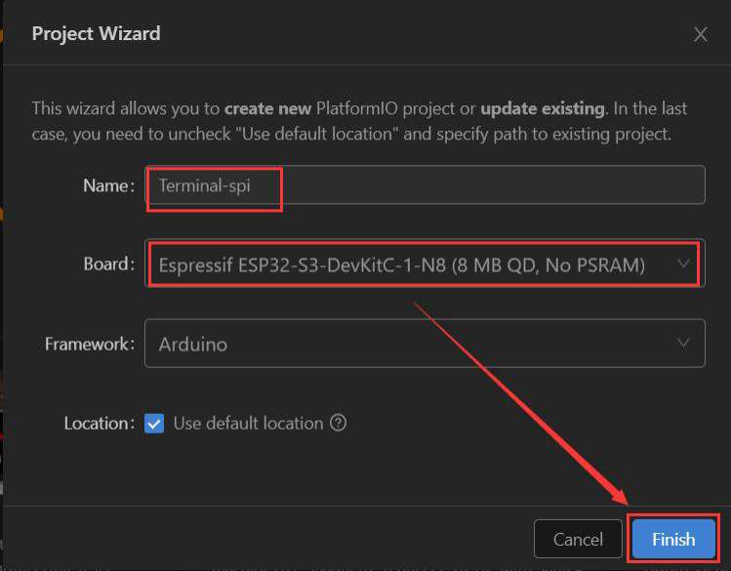The image size is (731, 571).
Task: Click the help icon beside default location
Action: click(x=339, y=424)
